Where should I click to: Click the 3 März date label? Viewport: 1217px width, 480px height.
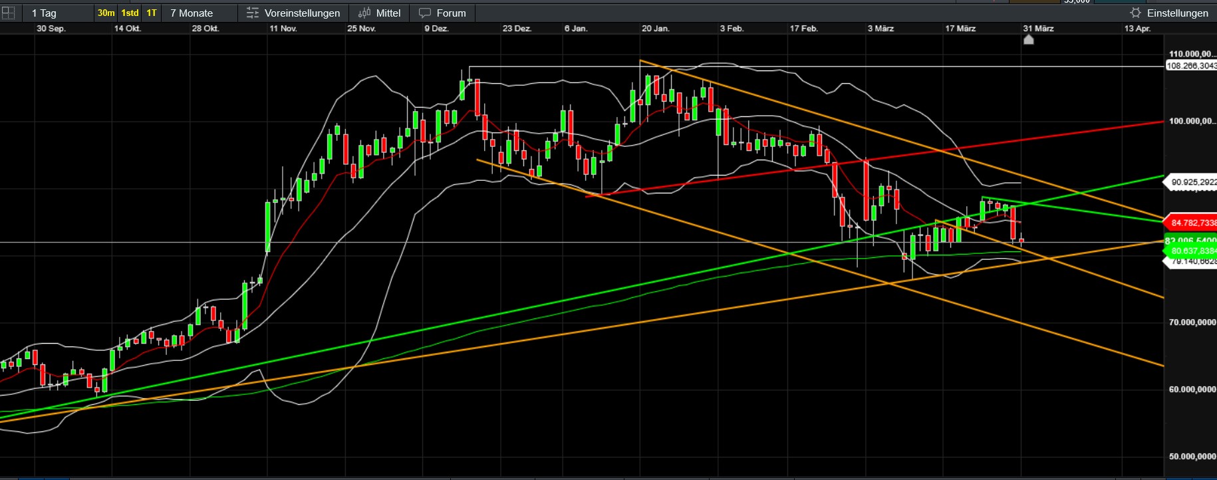click(880, 29)
